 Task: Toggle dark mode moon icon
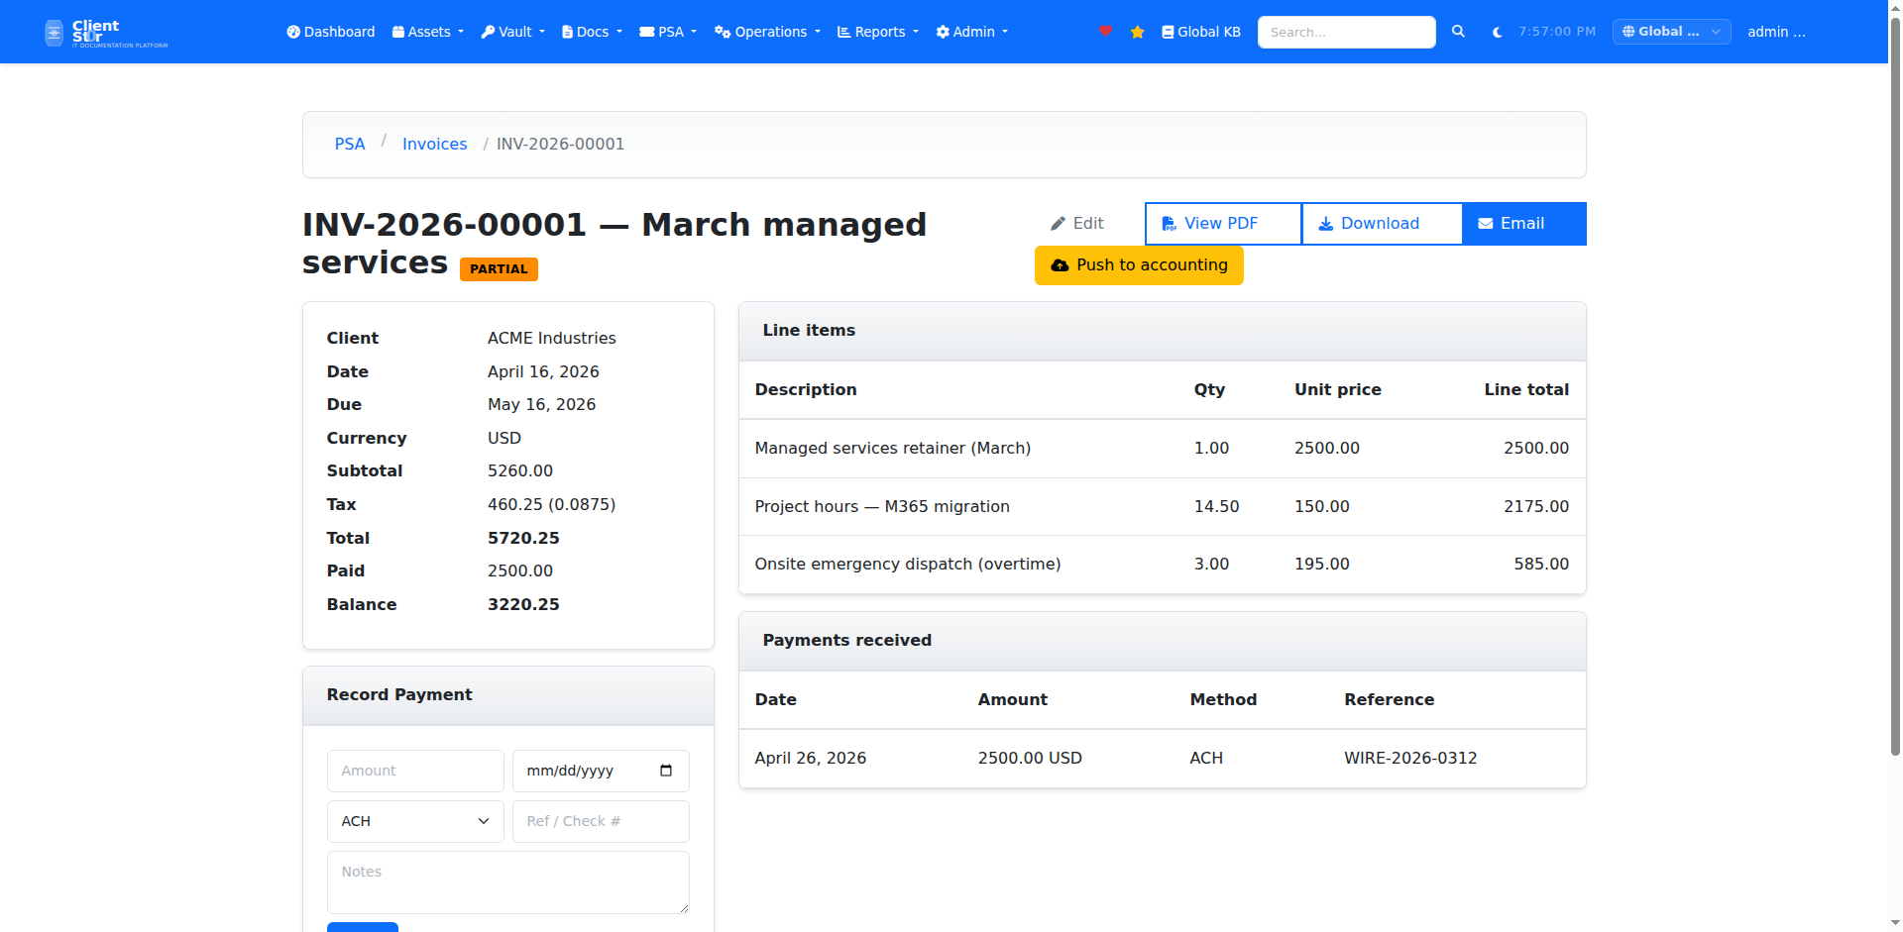pos(1497,32)
